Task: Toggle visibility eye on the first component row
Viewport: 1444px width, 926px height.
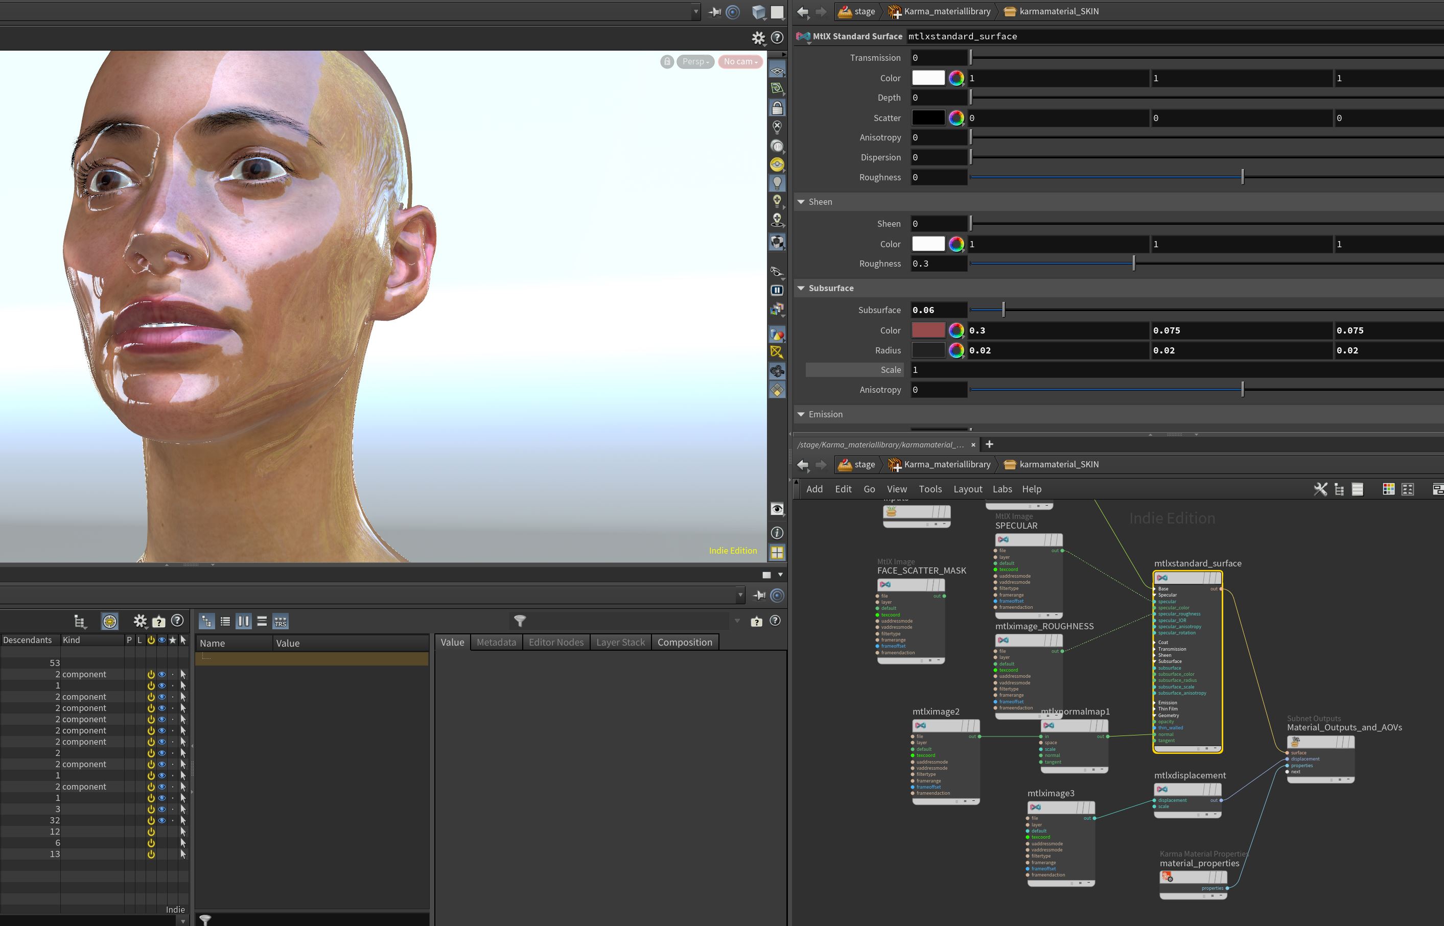Action: 162,675
